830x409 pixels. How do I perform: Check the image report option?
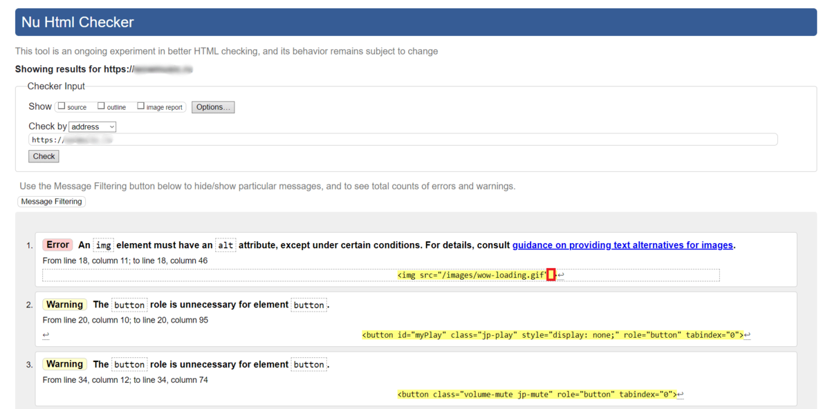click(140, 106)
